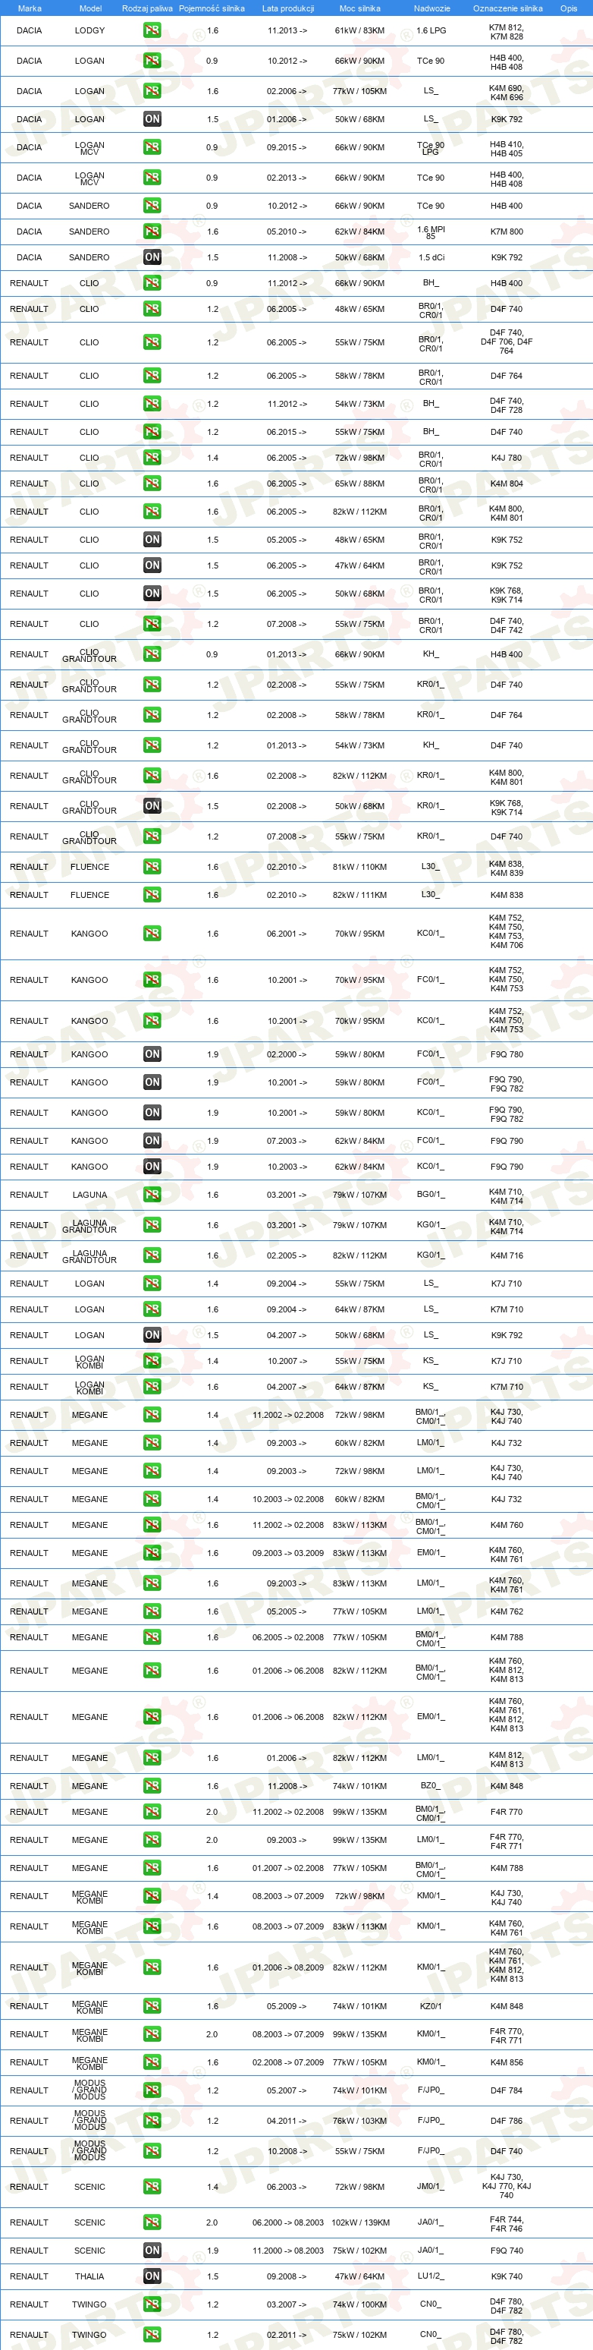The height and width of the screenshot is (2350, 593).
Task: Click the '102kW / 139KM' power cell
Action: pyautogui.click(x=359, y=2222)
